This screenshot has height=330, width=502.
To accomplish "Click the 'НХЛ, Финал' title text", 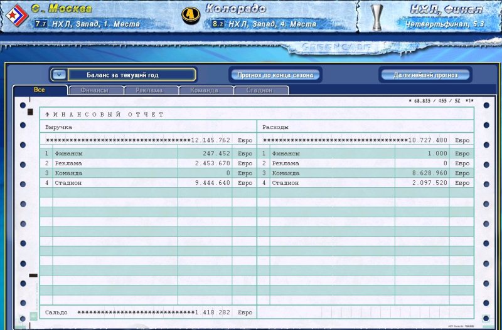I will tap(446, 9).
